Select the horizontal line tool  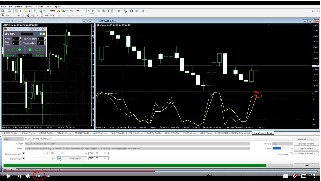click(18, 15)
